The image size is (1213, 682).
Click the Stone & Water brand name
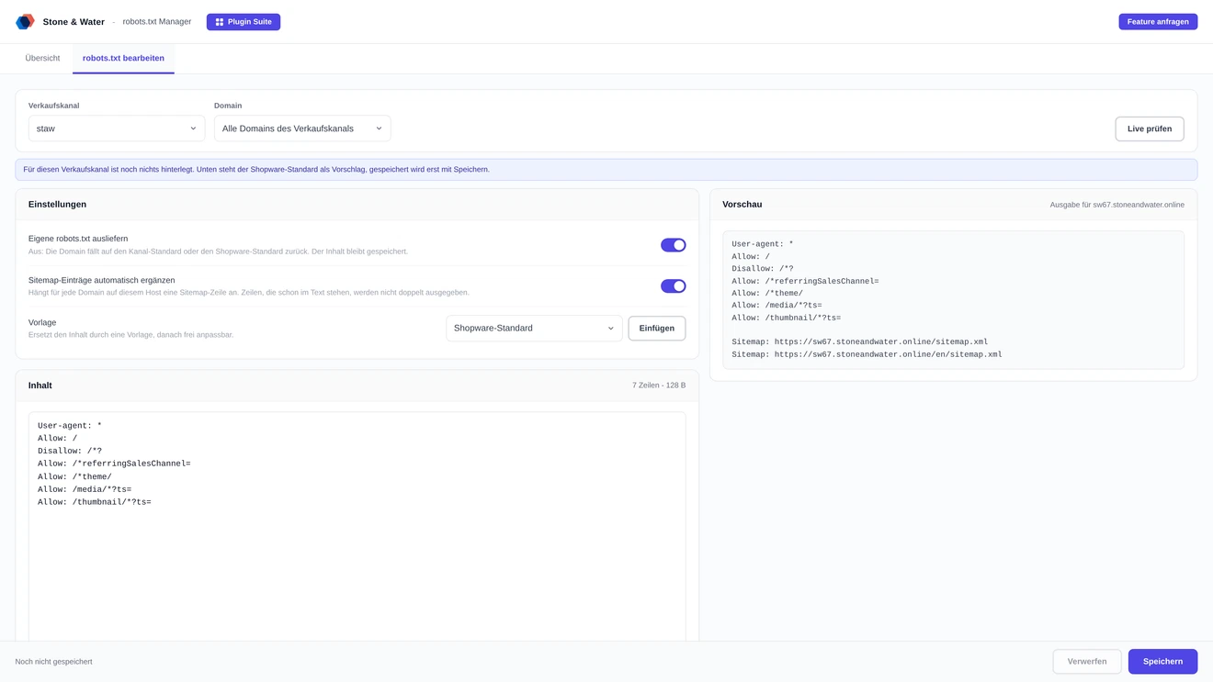[x=74, y=22]
